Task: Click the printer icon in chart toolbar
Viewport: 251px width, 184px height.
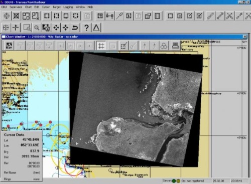Action: pos(175,46)
